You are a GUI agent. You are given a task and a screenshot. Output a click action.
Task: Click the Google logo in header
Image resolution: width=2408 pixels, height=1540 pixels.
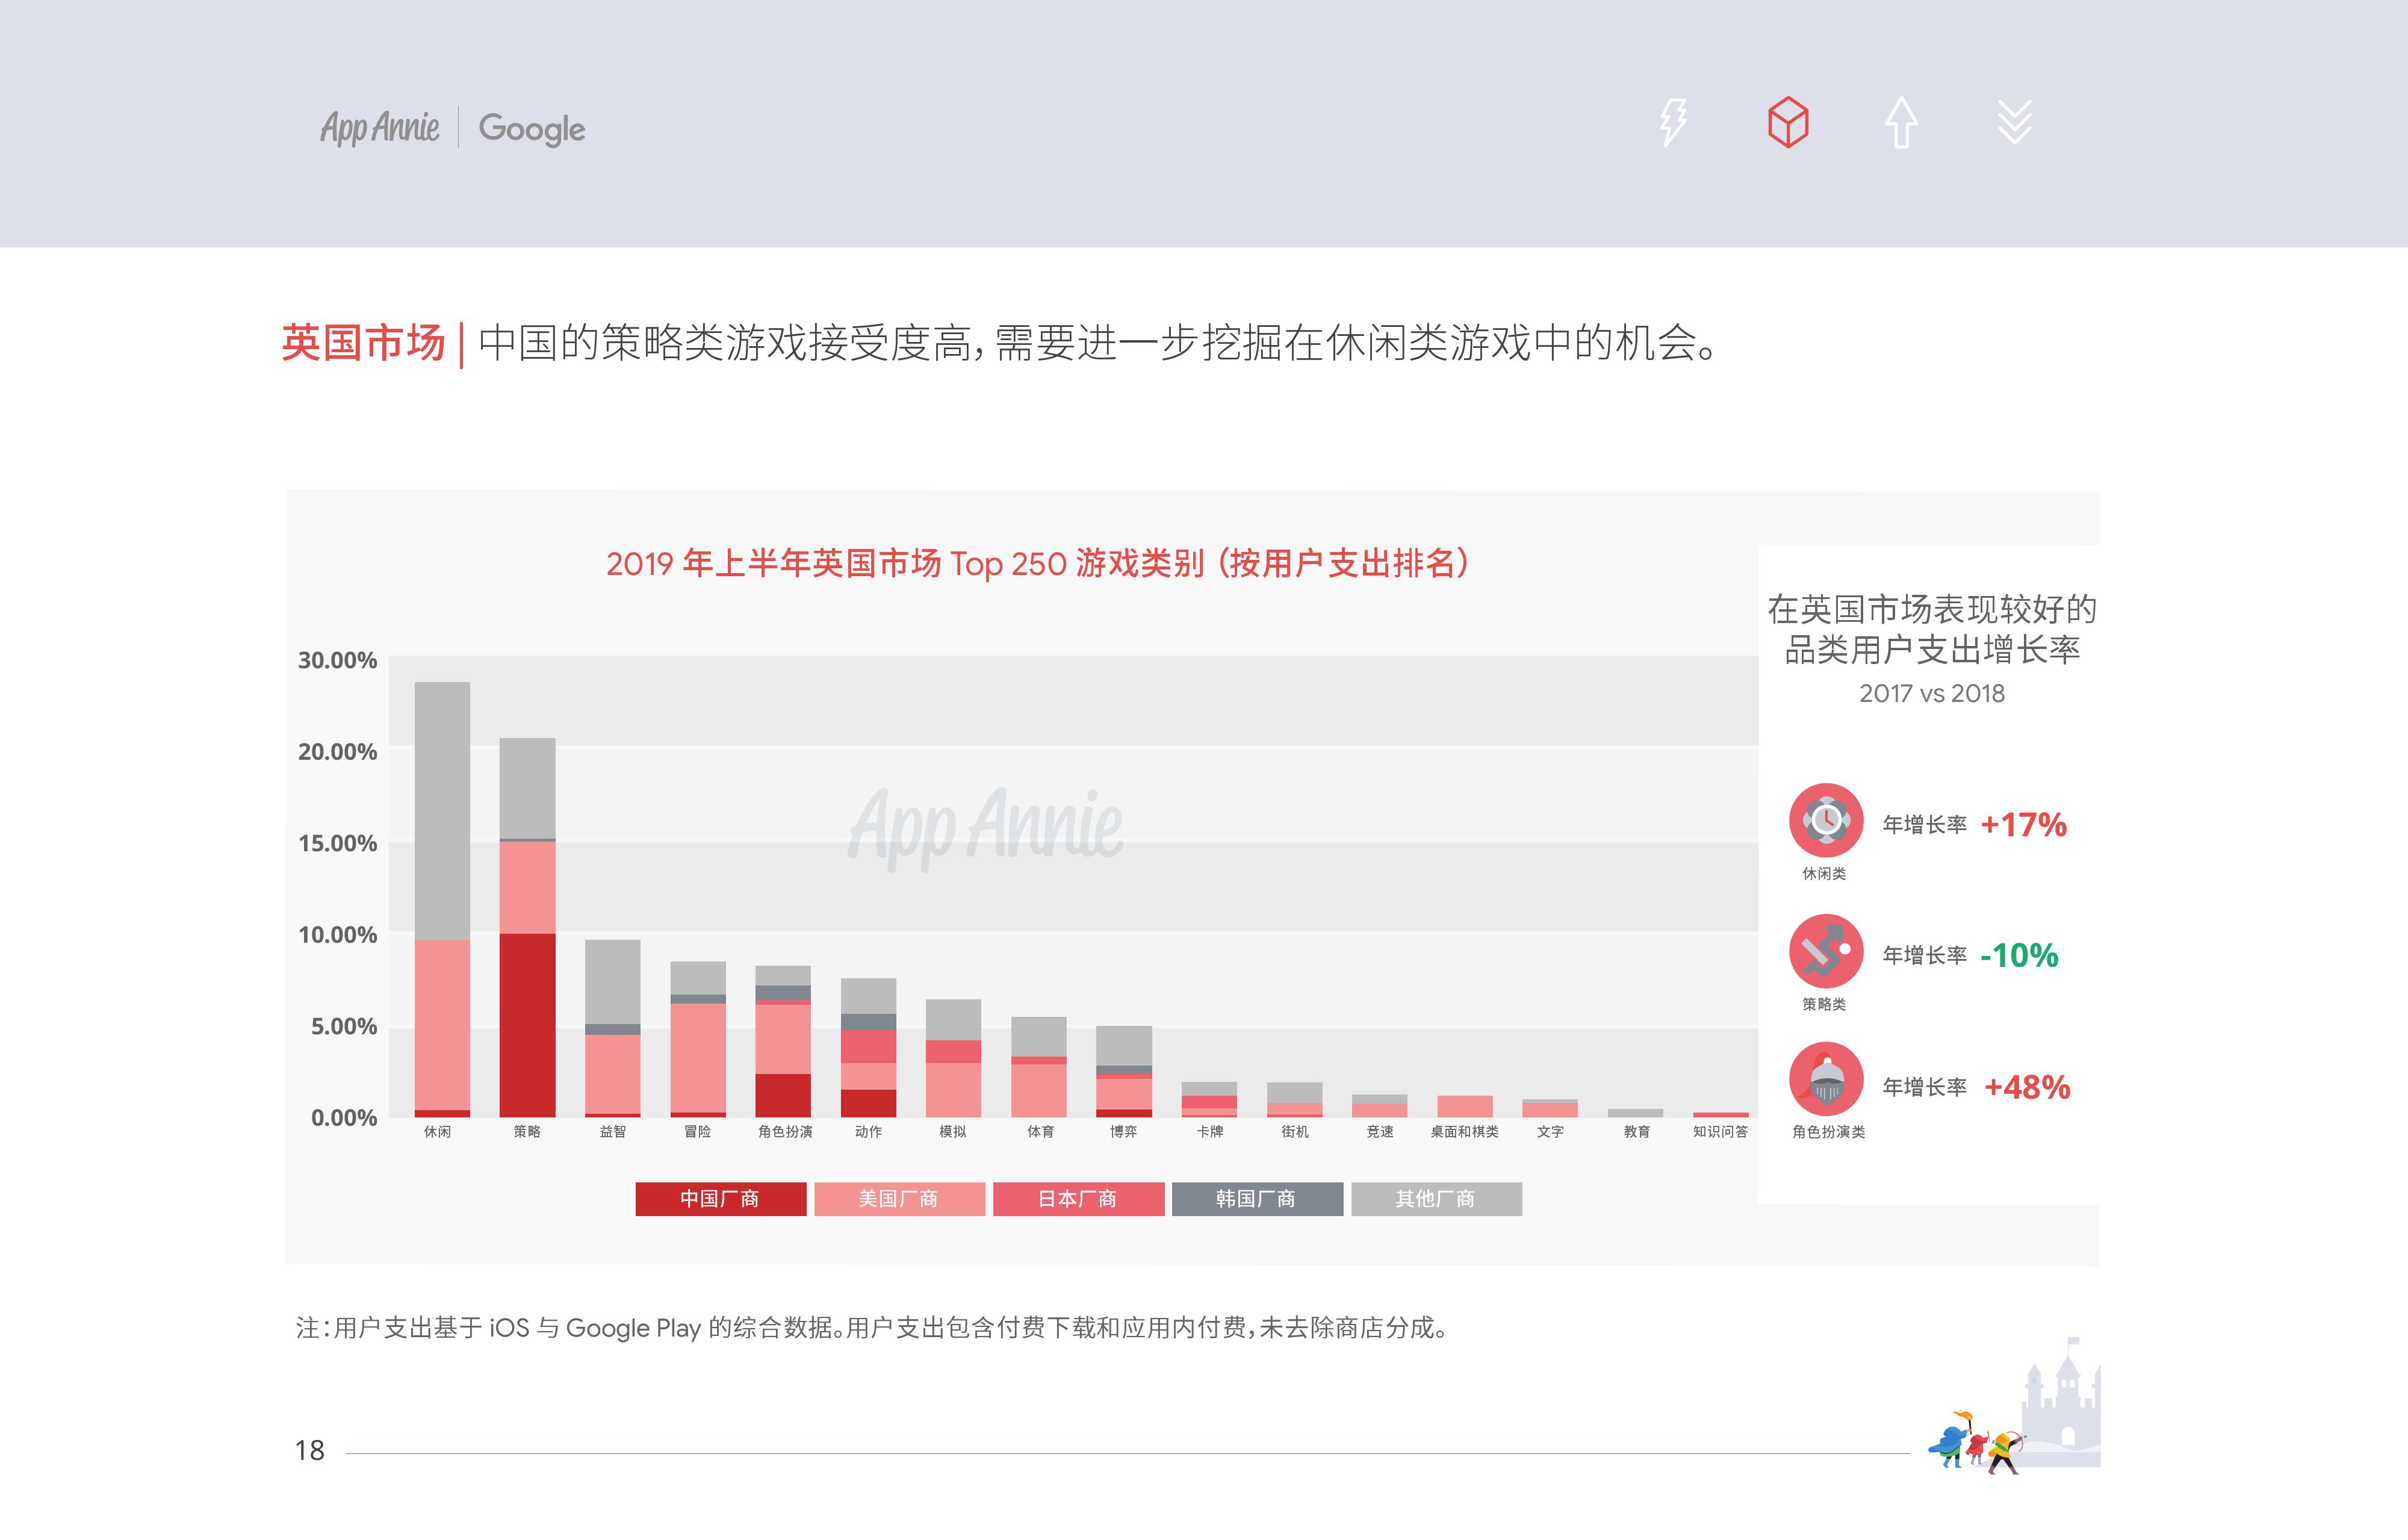tap(531, 128)
